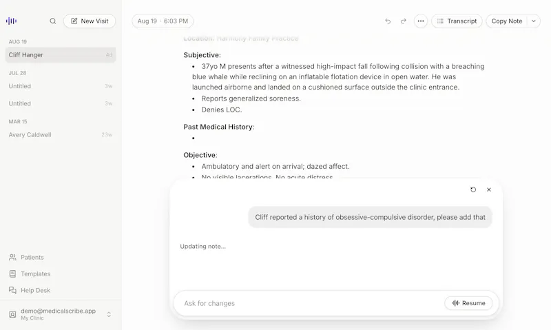551x330 pixels.
Task: Go to Patients section
Action: (27, 257)
